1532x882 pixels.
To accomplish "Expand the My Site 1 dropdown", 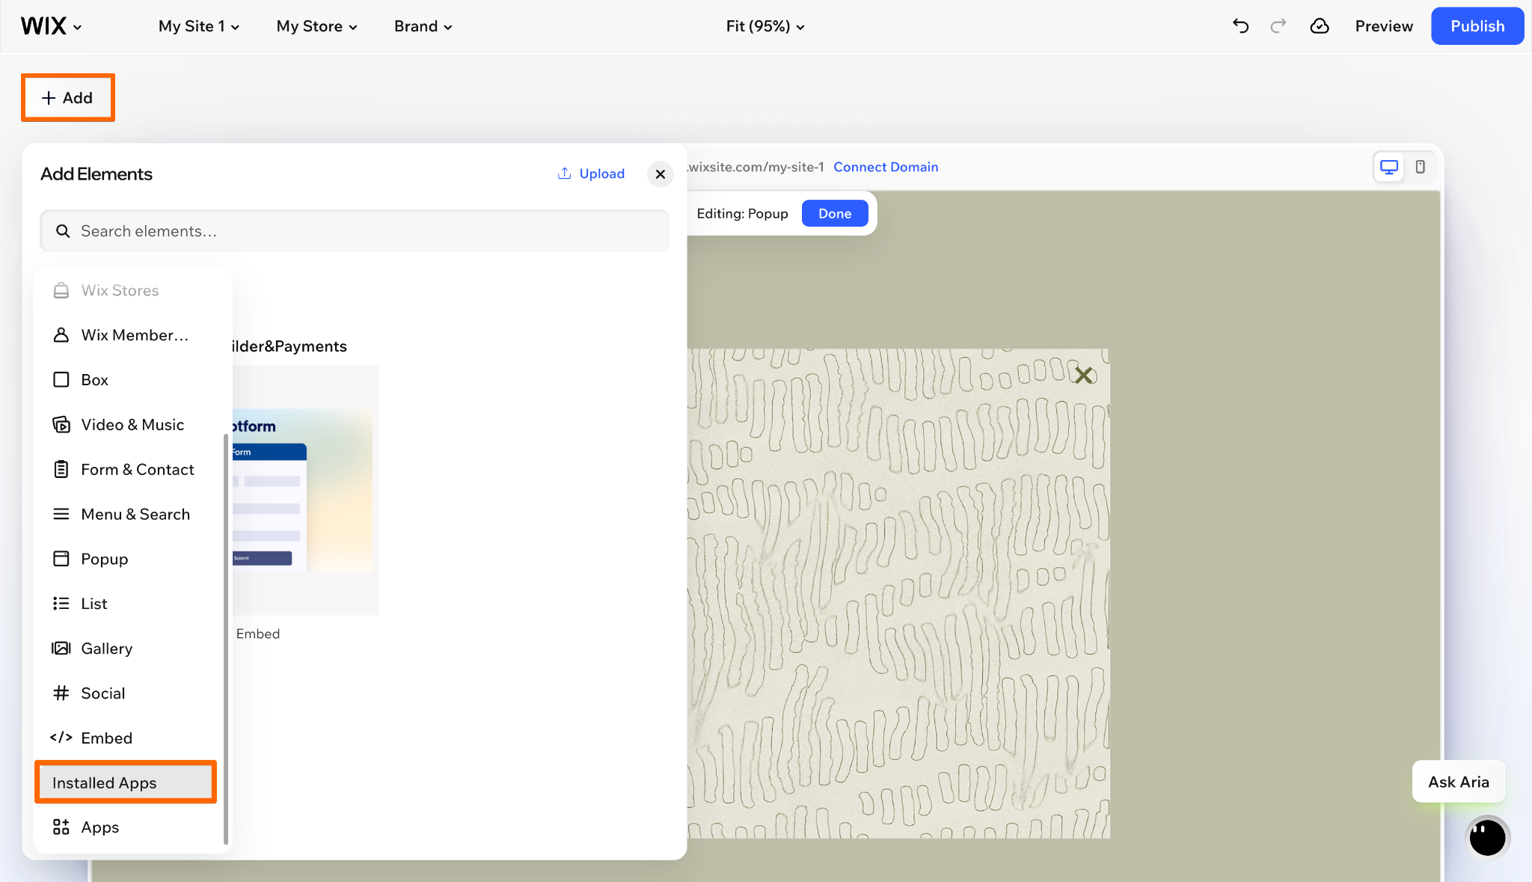I will pyautogui.click(x=199, y=26).
